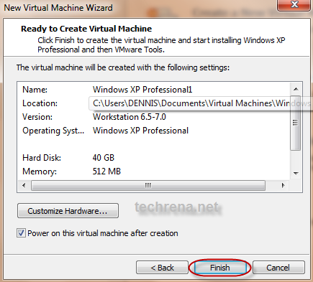Image resolution: width=313 pixels, height=282 pixels.
Task: Uncheck Power on this virtual machine after creation
Action: tap(21, 232)
